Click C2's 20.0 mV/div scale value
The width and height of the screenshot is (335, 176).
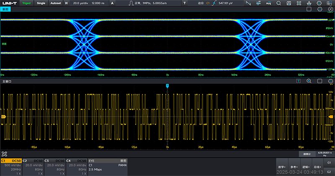point(34,165)
